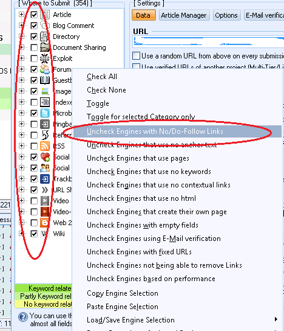
Task: Click the Web 2.0 blogger icon
Action: coord(45,223)
